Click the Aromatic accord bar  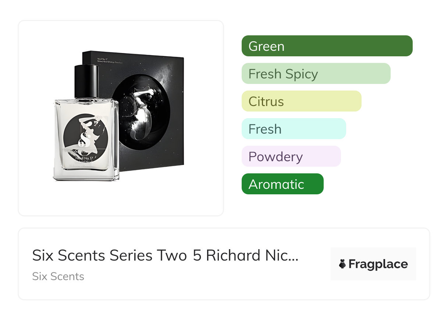282,184
